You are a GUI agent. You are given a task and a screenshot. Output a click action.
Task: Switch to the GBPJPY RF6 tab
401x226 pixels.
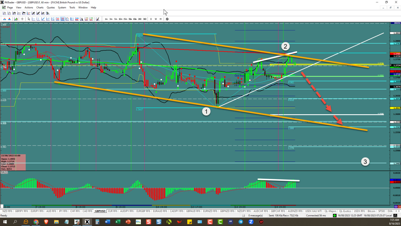pos(21,211)
